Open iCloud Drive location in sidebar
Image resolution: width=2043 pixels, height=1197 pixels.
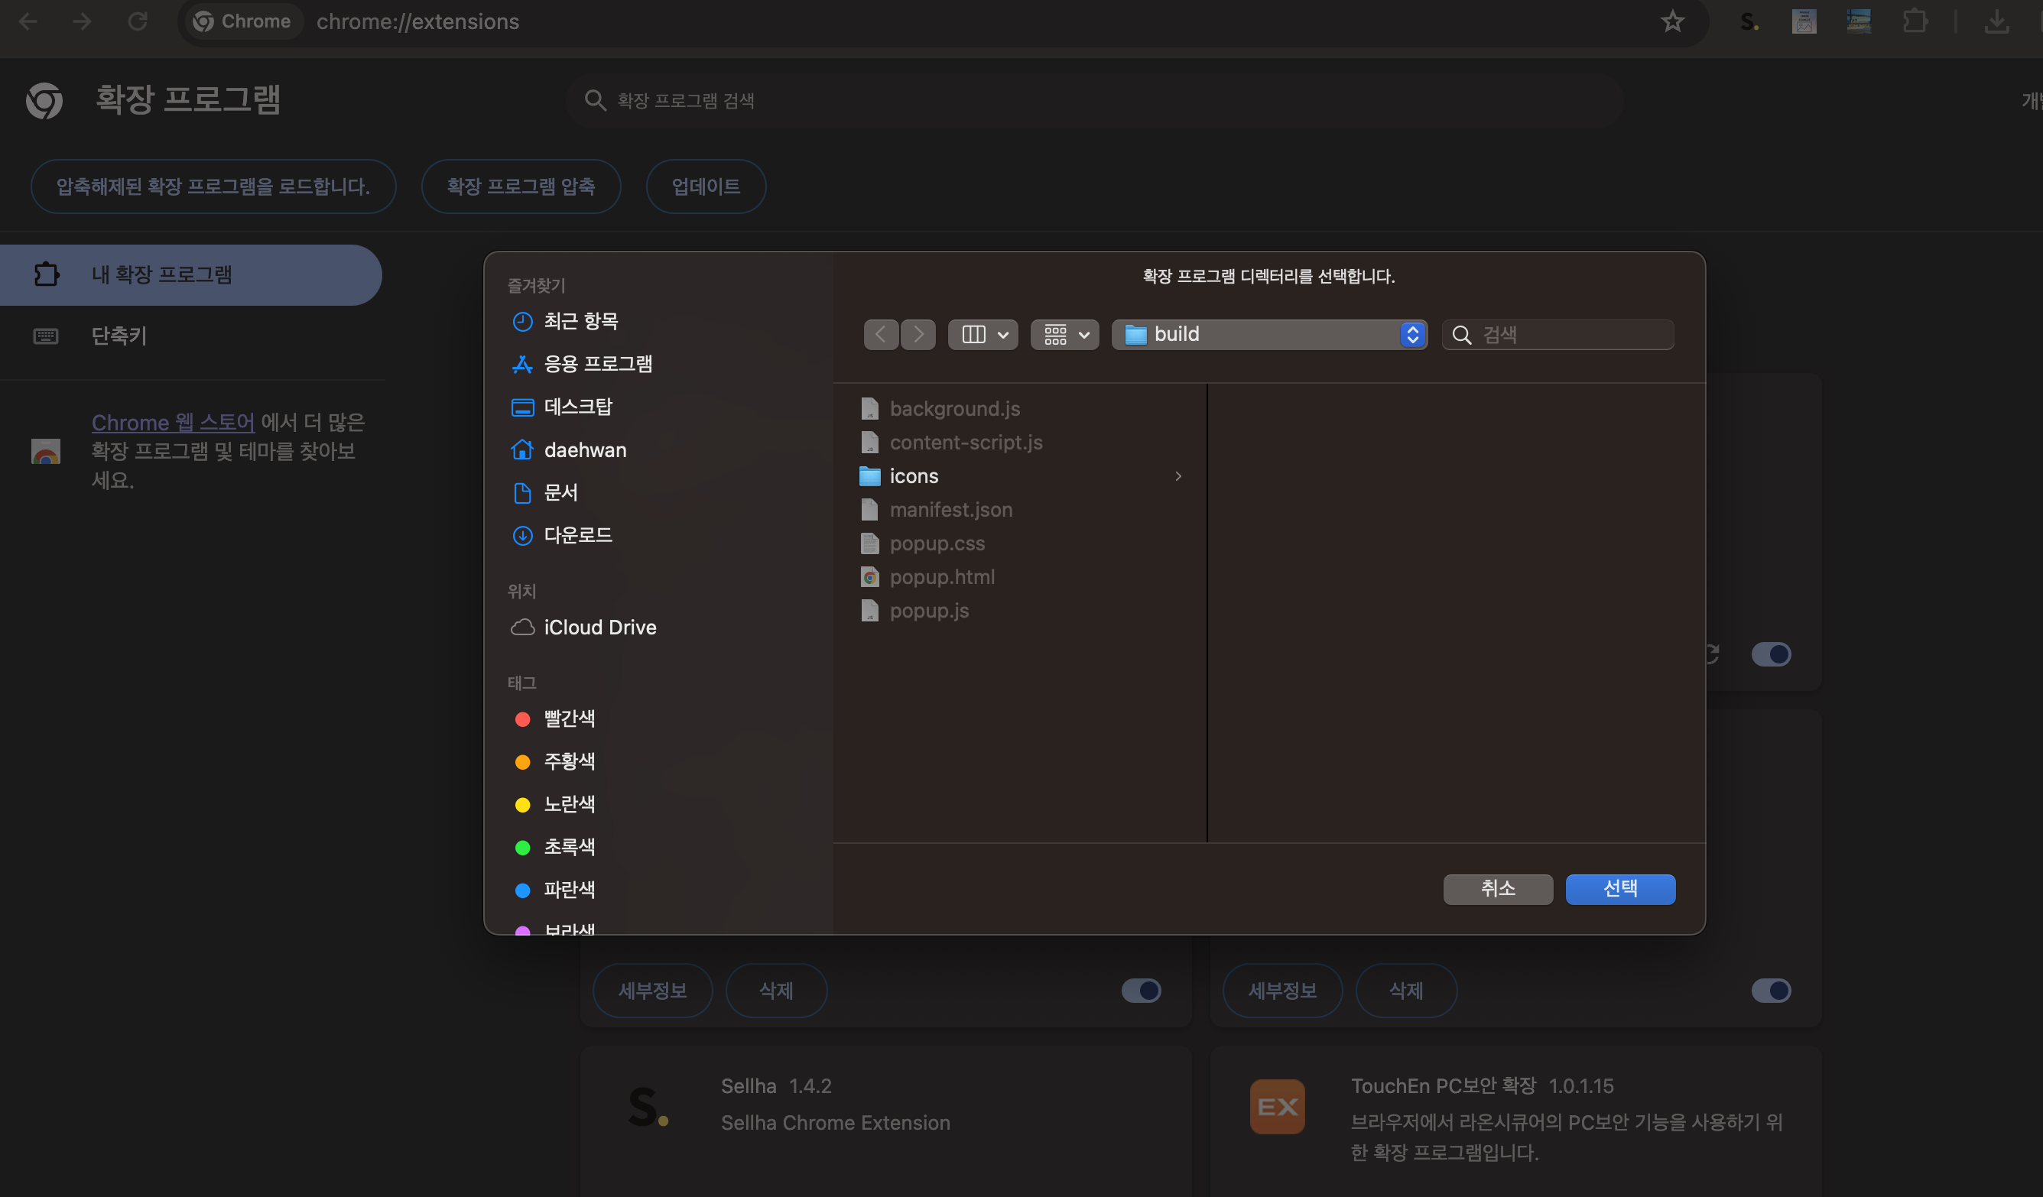coord(599,628)
